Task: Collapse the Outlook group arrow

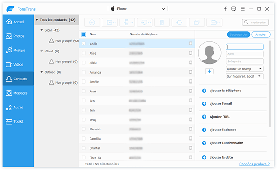Action: 42,72
